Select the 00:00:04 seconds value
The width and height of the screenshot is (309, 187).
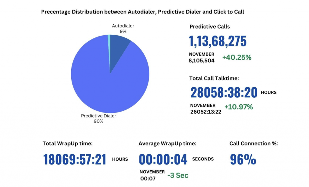point(163,159)
